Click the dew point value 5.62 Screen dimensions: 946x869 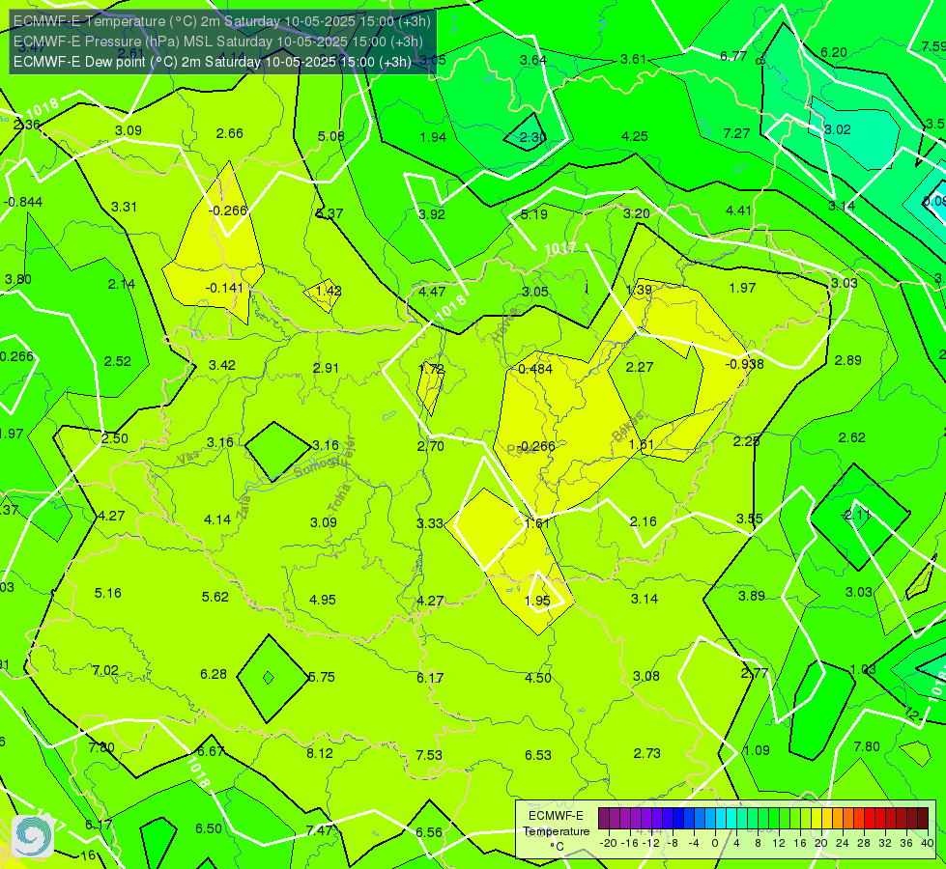click(215, 597)
